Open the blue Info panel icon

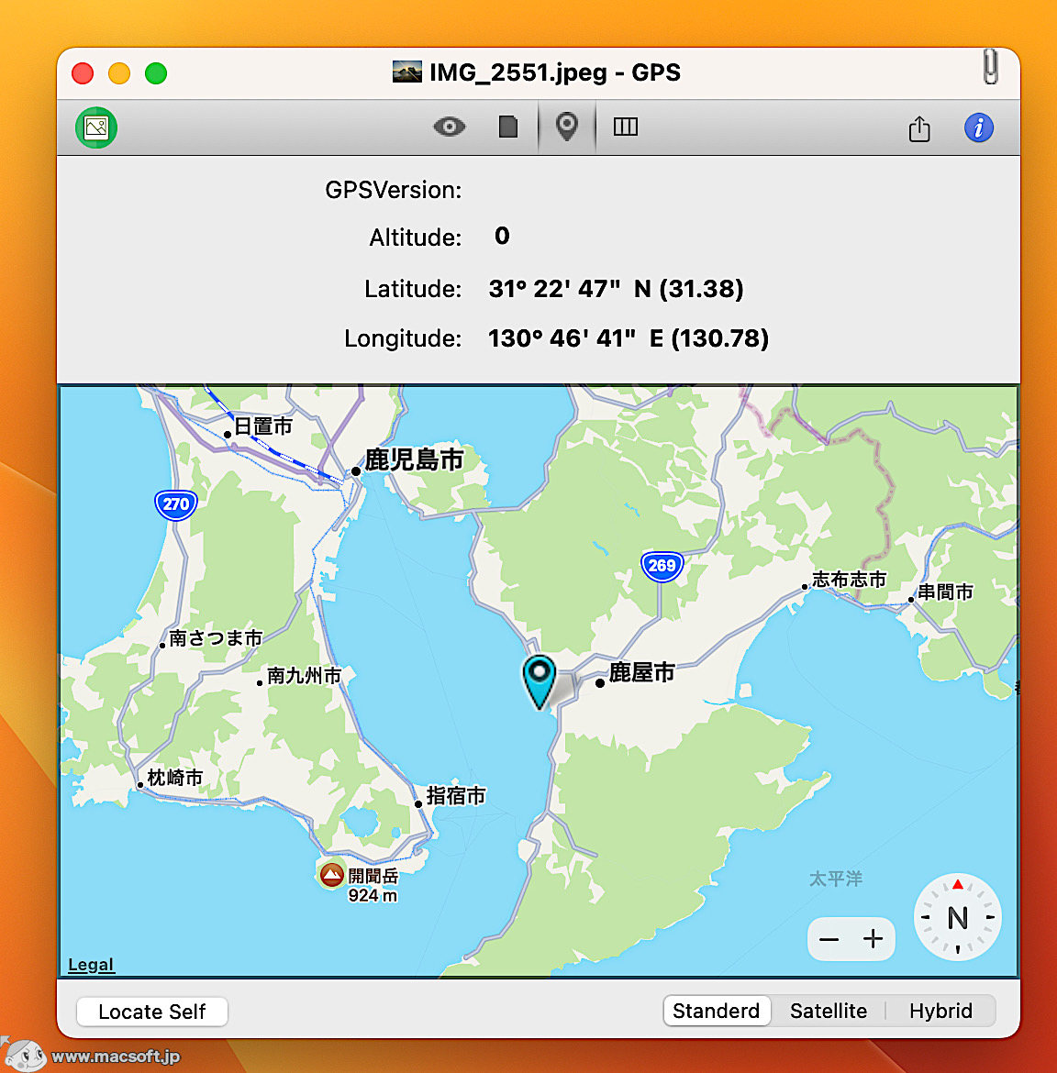click(979, 128)
